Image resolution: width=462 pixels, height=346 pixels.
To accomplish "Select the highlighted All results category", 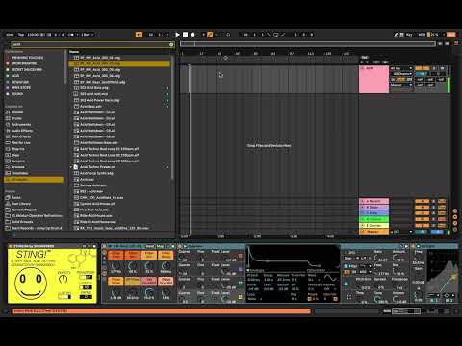I will tap(34, 180).
